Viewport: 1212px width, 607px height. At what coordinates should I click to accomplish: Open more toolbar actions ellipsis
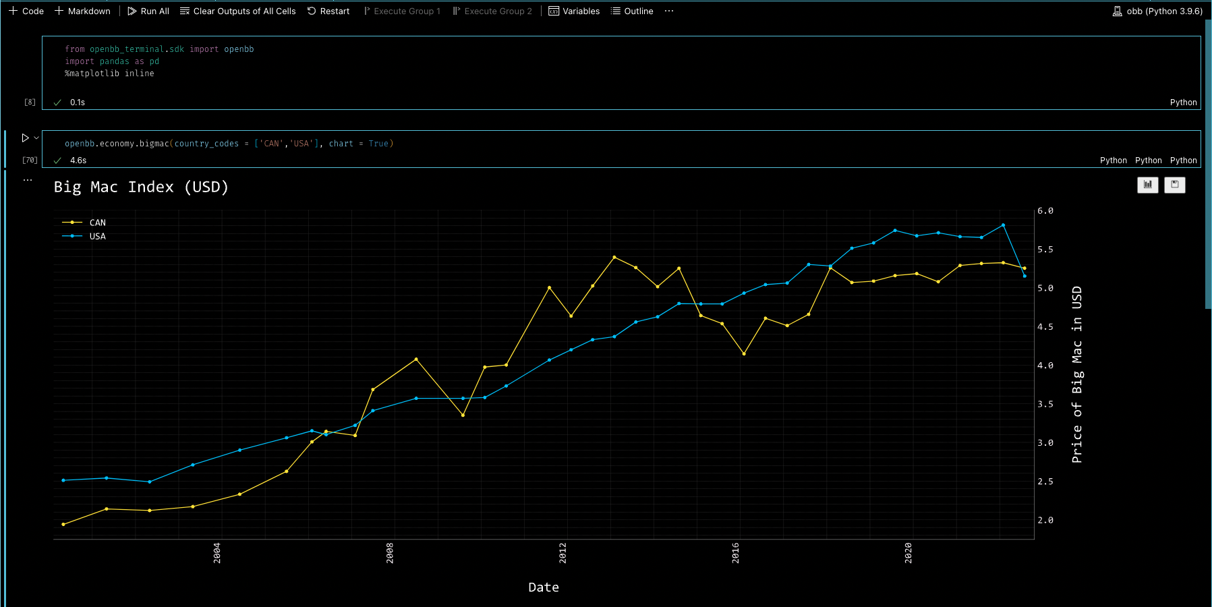[x=669, y=11]
